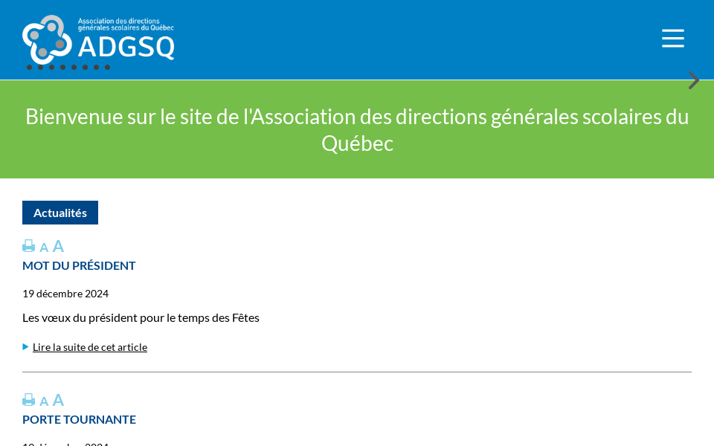Increase font size for Mot du président
The width and height of the screenshot is (714, 446).
pos(58,246)
